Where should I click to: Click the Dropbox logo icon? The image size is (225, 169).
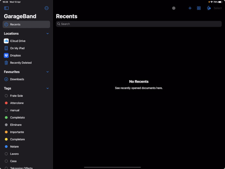[6, 55]
